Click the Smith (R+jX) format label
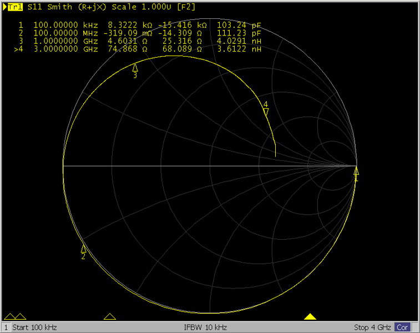This screenshot has height=333, width=420. 77,7
